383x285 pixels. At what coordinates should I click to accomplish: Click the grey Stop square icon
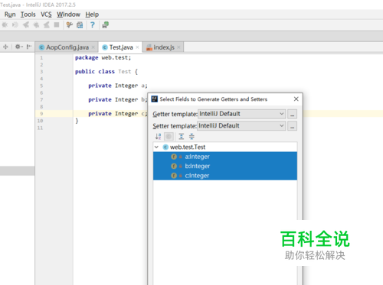(x=57, y=25)
